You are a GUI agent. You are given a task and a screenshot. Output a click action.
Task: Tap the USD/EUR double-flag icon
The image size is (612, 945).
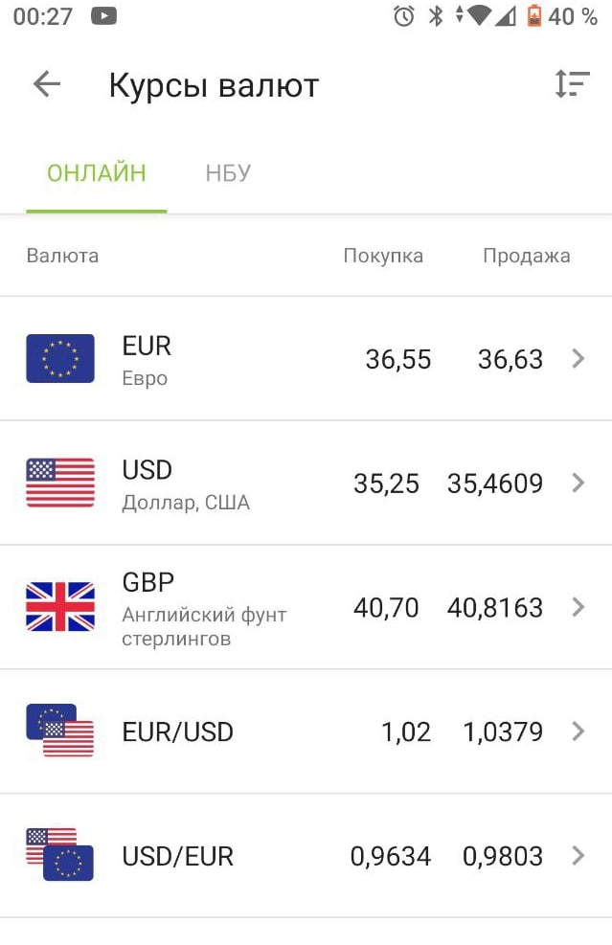(60, 855)
